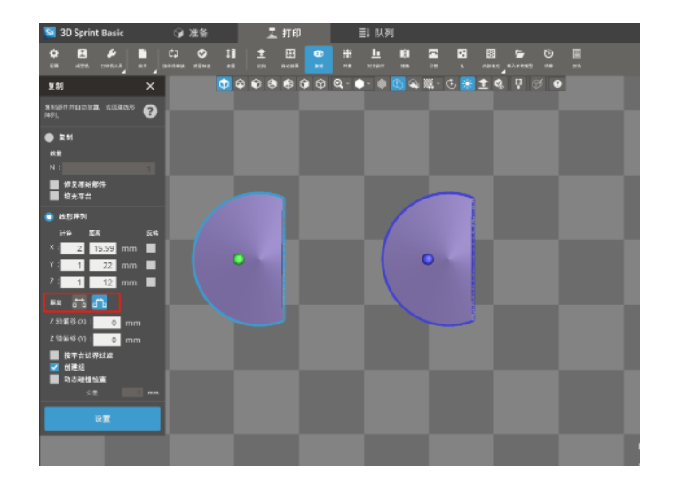Toggle the reverse checkbox for Y axis

pos(151,265)
